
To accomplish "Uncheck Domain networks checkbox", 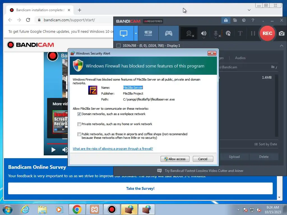I will point(79,114).
